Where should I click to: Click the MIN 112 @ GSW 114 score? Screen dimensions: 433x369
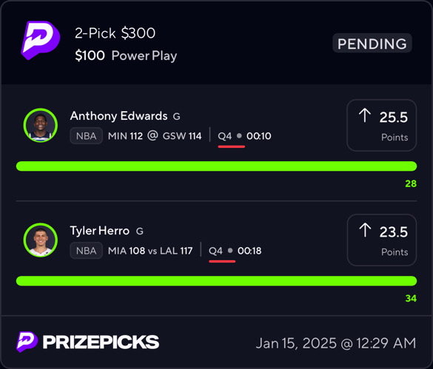point(155,136)
